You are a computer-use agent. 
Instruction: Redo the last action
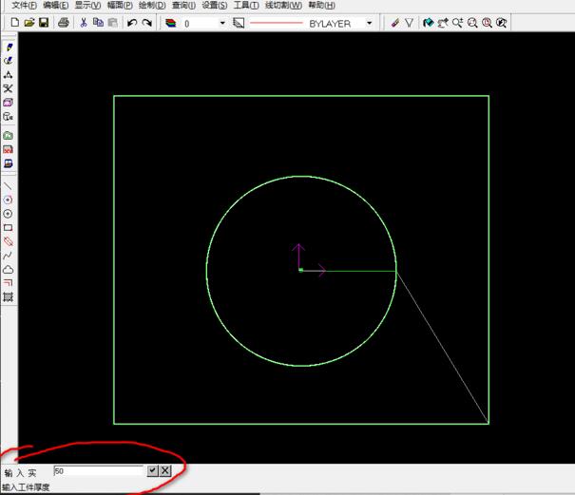[147, 23]
